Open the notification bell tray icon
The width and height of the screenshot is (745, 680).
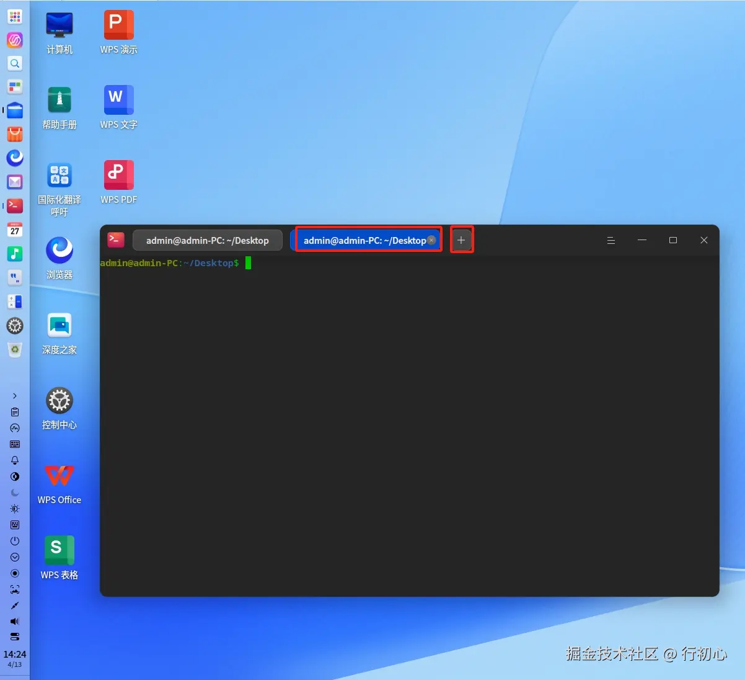[15, 460]
